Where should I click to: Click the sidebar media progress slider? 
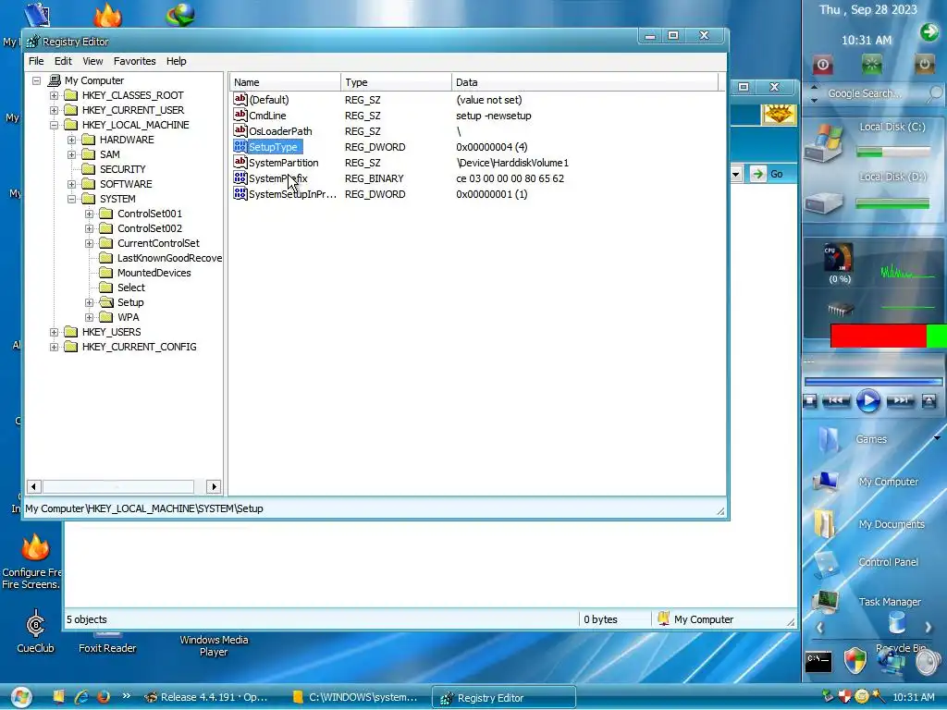pos(873,381)
